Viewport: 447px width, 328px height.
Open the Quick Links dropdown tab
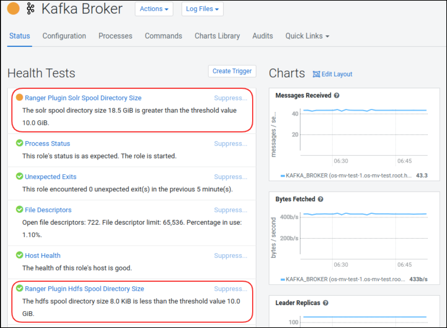tap(307, 36)
